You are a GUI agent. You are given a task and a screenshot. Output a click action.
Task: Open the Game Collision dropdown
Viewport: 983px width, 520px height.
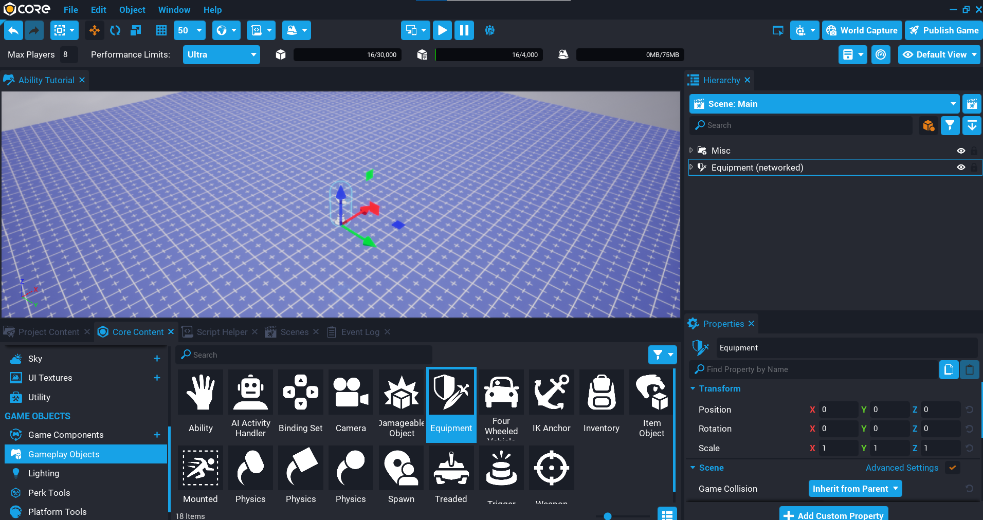tap(855, 489)
